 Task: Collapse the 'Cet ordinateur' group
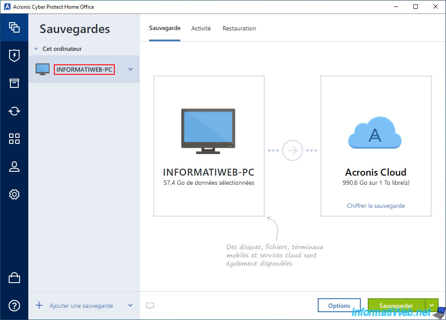[x=36, y=49]
